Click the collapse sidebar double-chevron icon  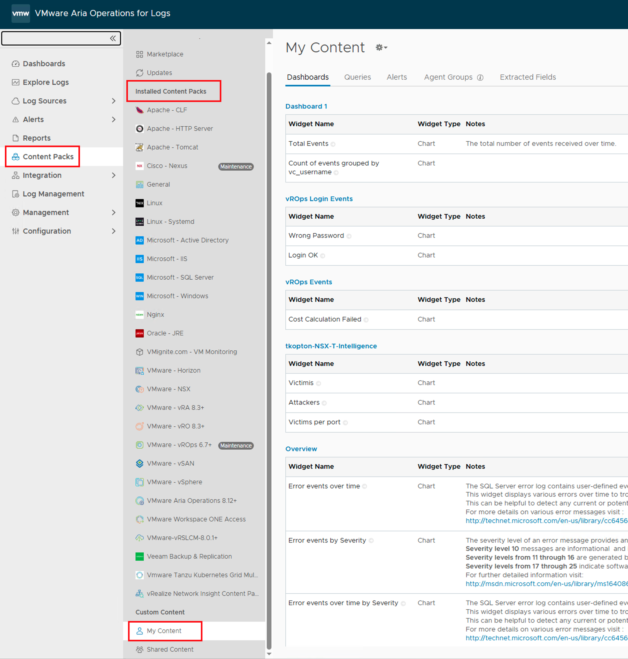(x=113, y=38)
